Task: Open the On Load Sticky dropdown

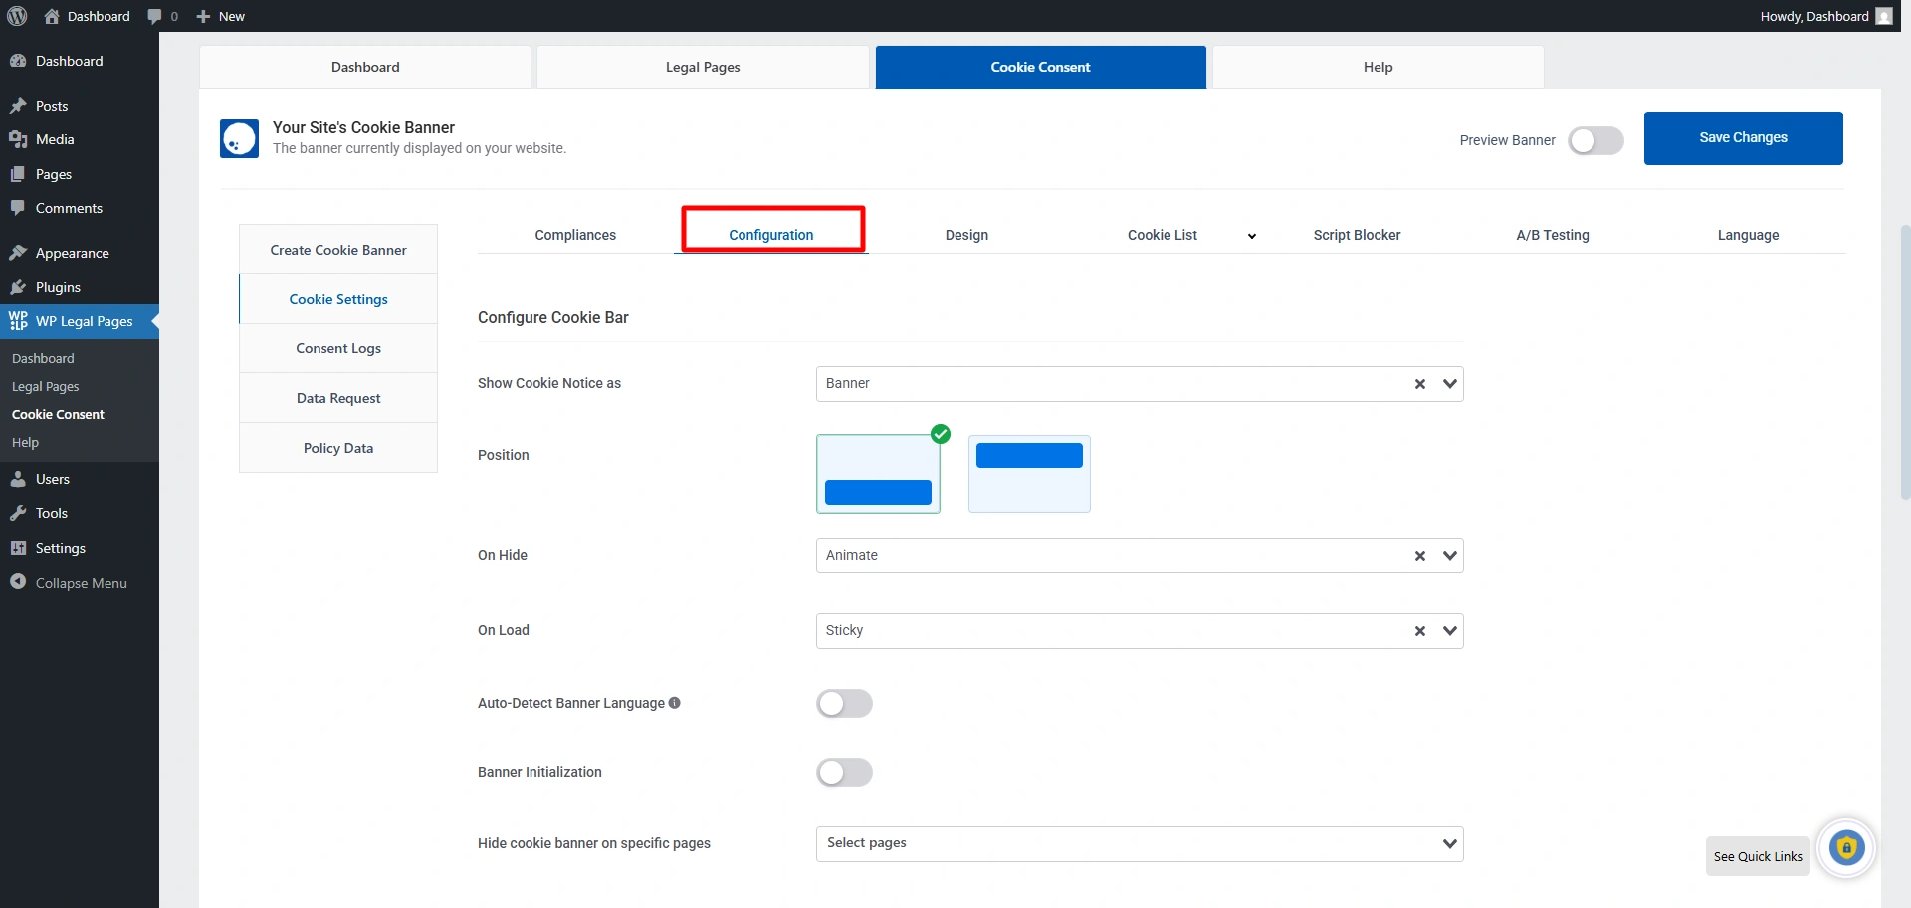Action: (x=1450, y=631)
